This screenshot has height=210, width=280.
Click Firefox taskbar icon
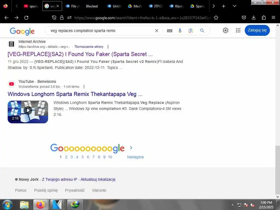pyautogui.click(x=40, y=205)
